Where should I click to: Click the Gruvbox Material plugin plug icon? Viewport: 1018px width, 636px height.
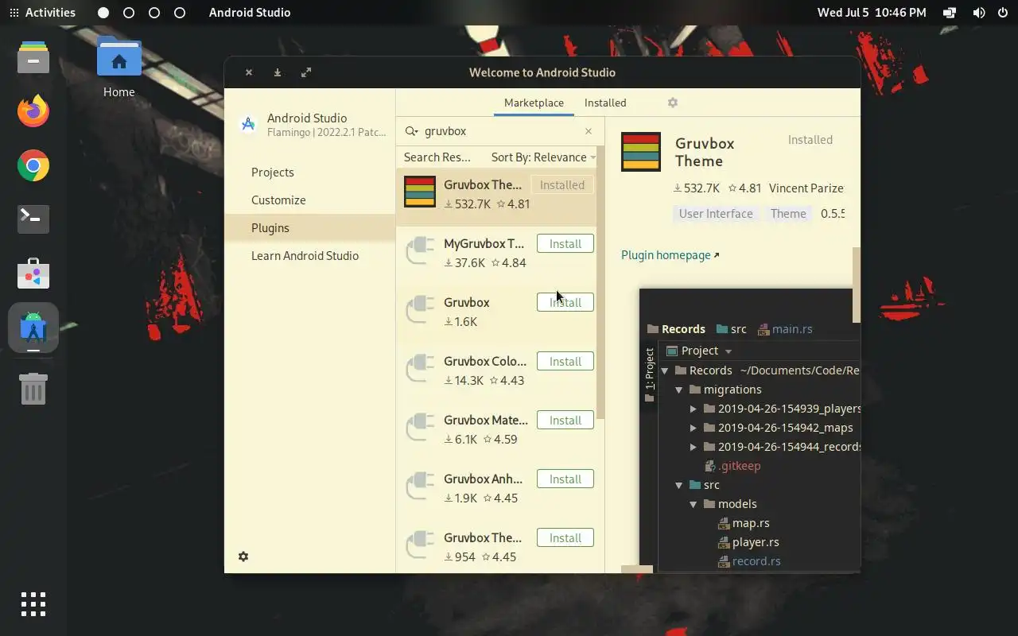(x=420, y=428)
